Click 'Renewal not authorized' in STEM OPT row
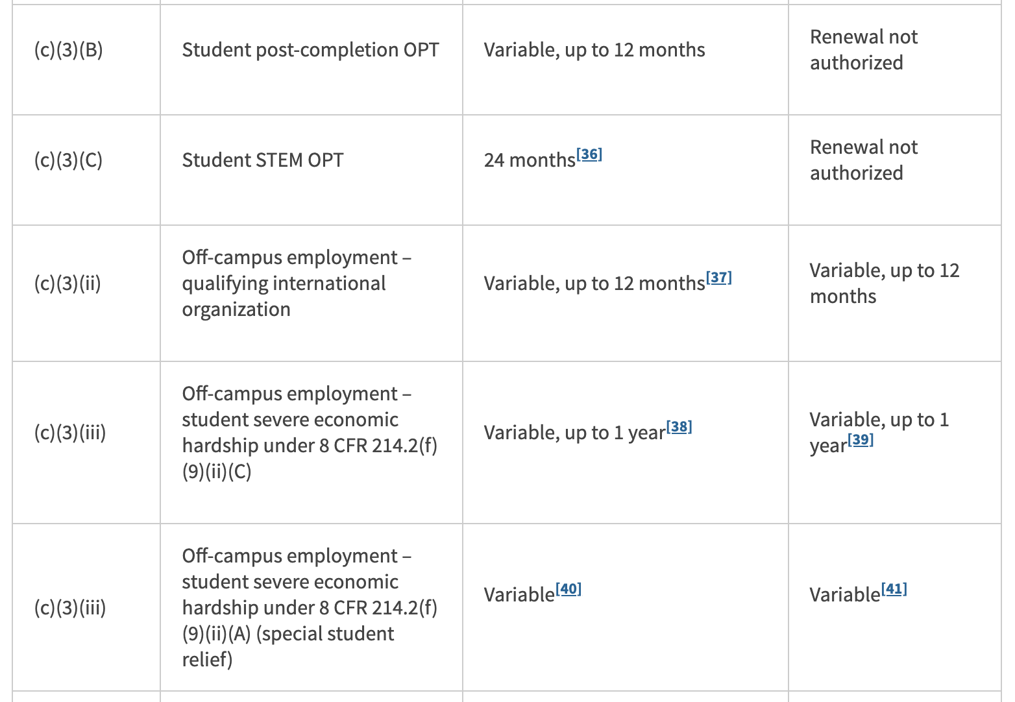This screenshot has height=702, width=1015. [863, 160]
